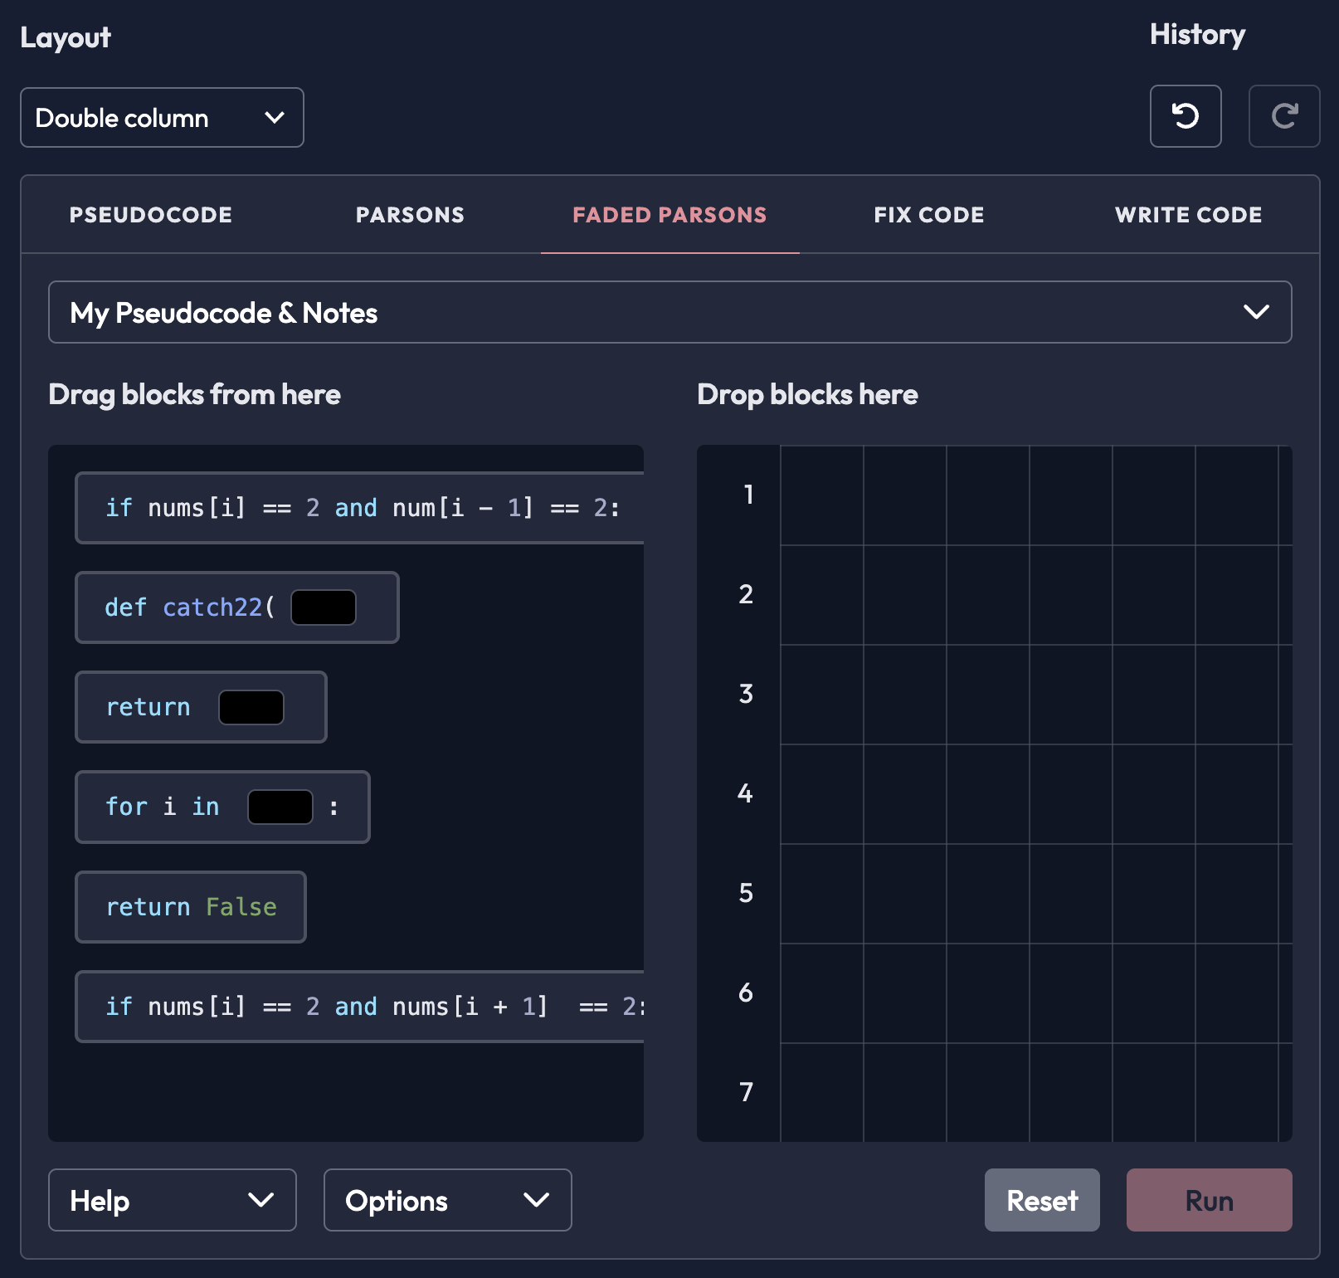Open the Help dropdown
Screen dimensions: 1339x1278
click(172, 1200)
